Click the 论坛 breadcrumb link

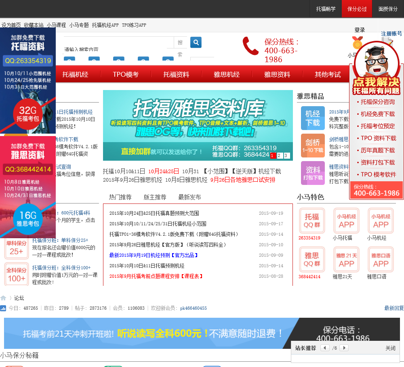pyautogui.click(x=19, y=298)
